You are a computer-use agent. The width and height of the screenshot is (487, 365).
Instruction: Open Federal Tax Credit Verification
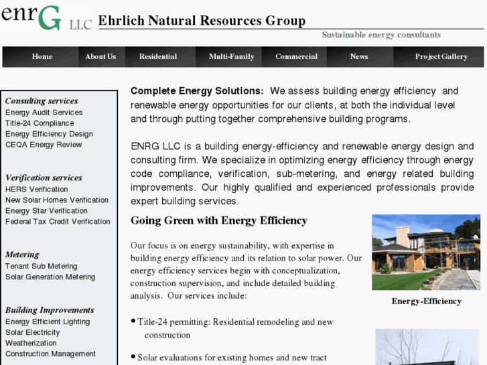click(58, 222)
